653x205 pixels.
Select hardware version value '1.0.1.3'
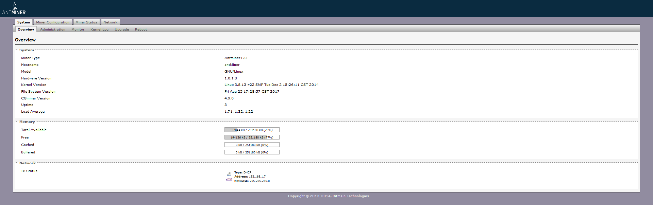[x=231, y=78]
